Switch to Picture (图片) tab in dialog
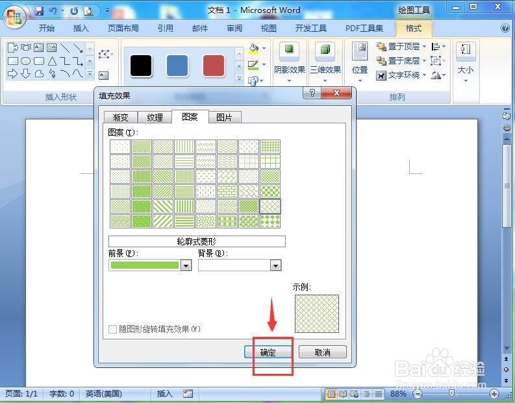515x403 pixels. (224, 117)
